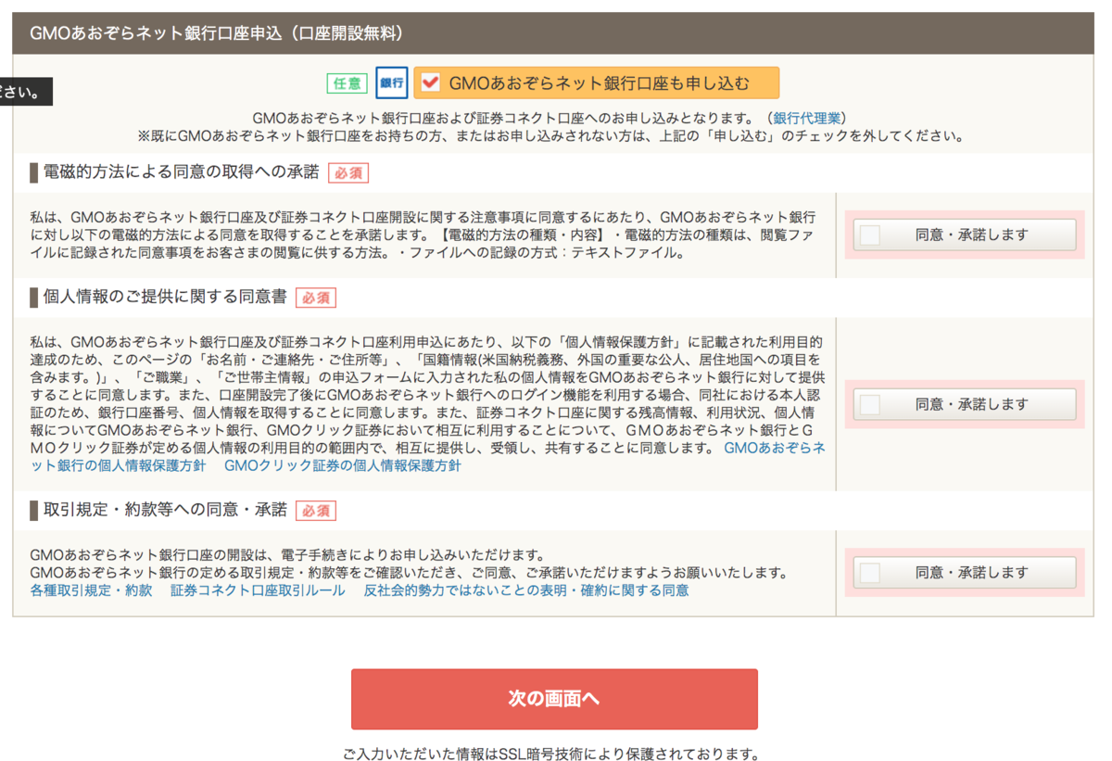1112x761 pixels.
Task: Uncheck GMOあおぞらネット銀行口座も申し込む checkbox
Action: pos(430,82)
